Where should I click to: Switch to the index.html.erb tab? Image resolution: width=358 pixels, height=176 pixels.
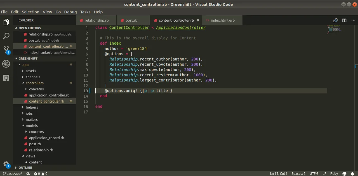click(x=223, y=20)
